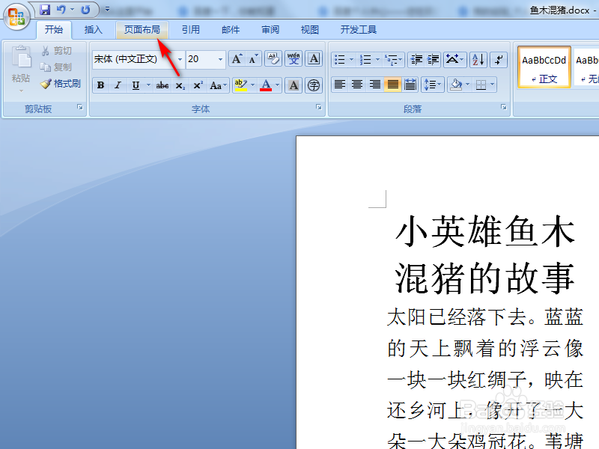The image size is (599, 449).
Task: Apply strikethrough formatting
Action: click(162, 85)
